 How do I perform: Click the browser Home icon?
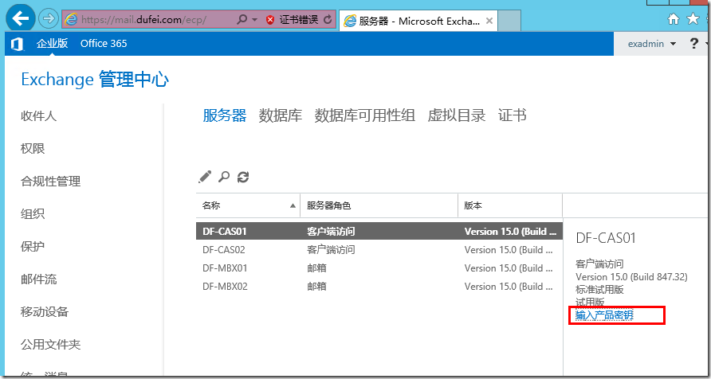pyautogui.click(x=674, y=18)
